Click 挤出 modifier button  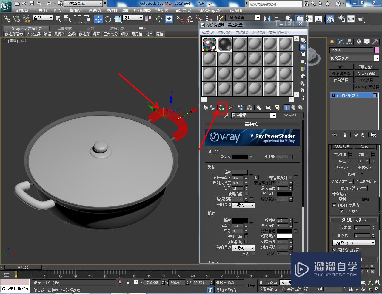click(341, 67)
